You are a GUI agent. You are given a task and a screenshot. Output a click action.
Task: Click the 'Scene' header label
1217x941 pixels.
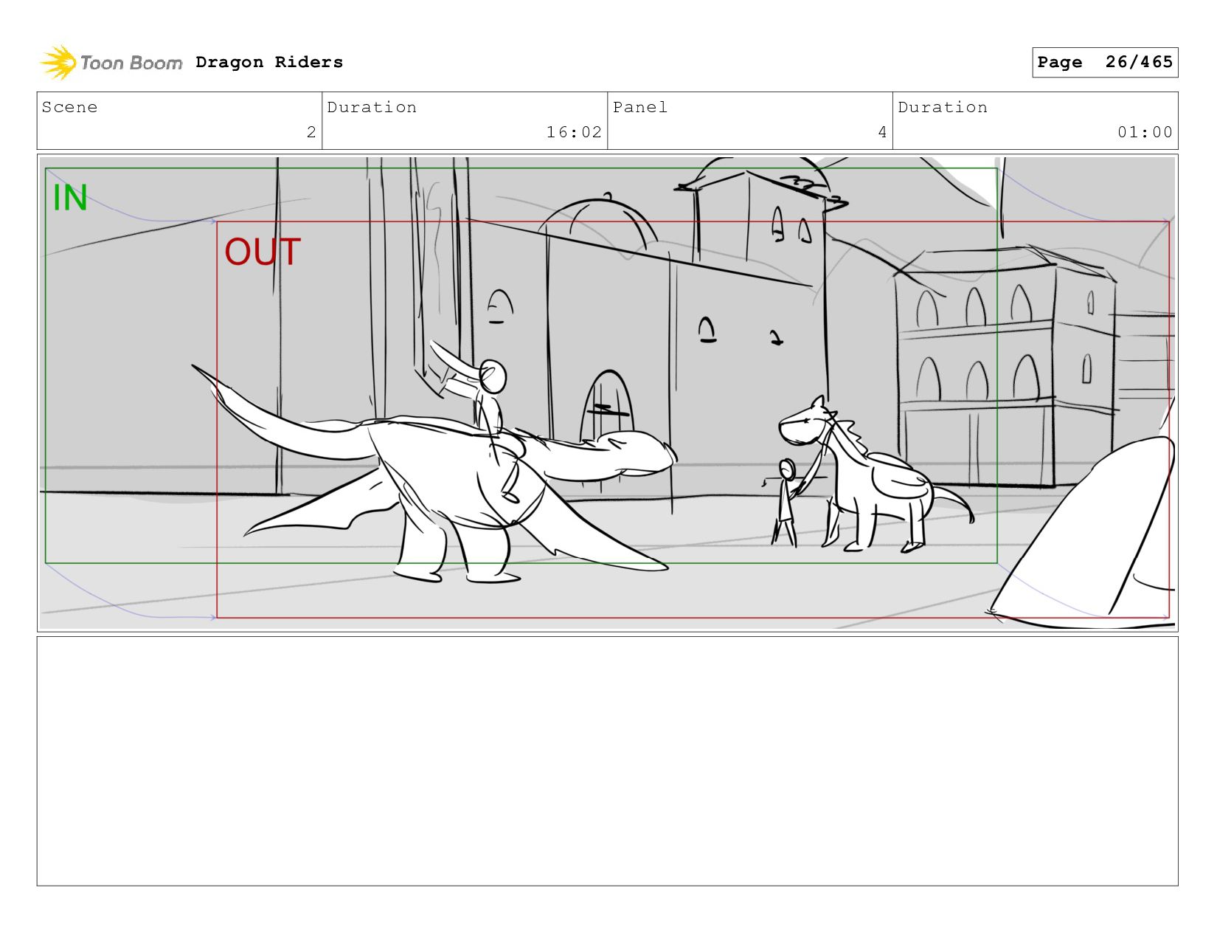(x=69, y=107)
